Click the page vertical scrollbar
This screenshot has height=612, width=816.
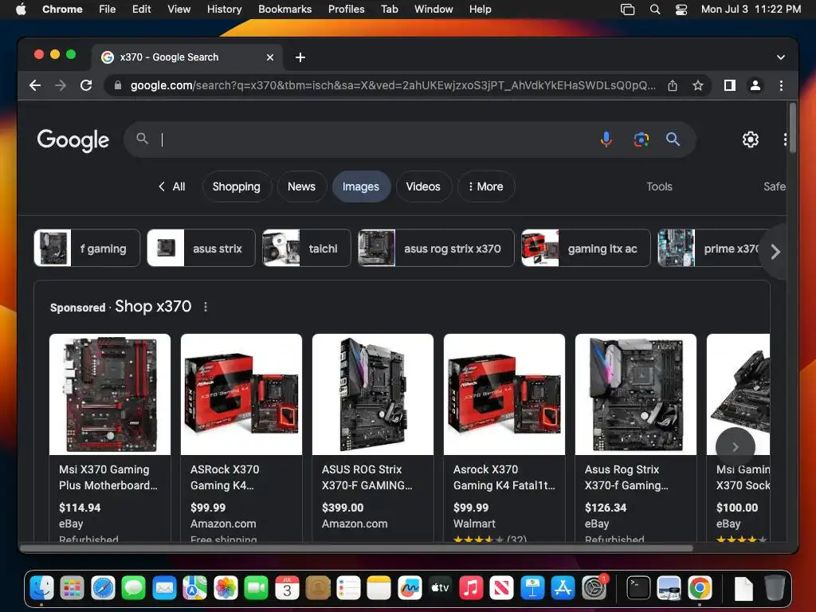coord(793,129)
